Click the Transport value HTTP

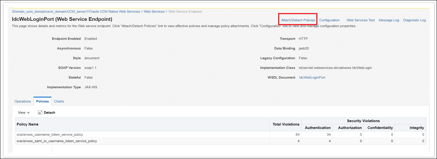click(x=303, y=39)
